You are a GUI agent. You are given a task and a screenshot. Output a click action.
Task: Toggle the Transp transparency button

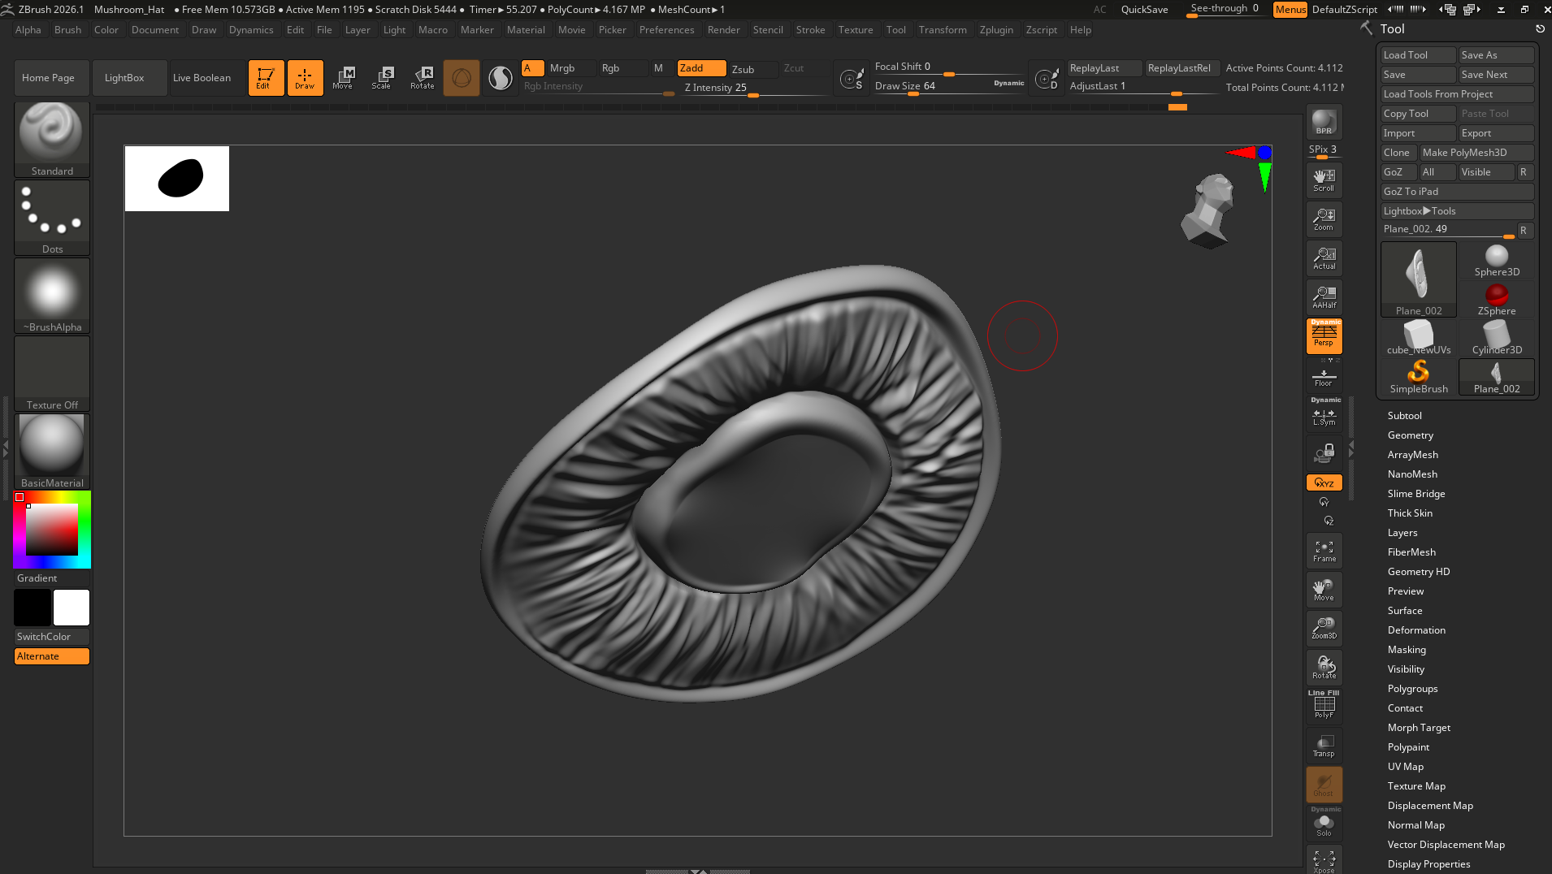tap(1324, 746)
